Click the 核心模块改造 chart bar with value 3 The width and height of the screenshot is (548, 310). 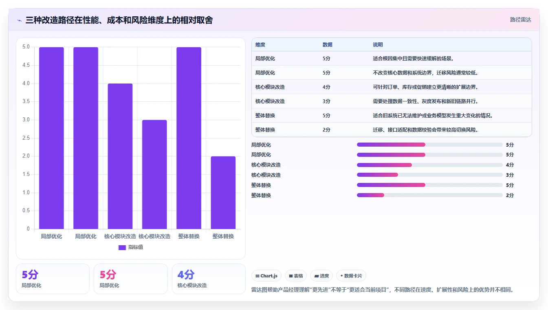pyautogui.click(x=154, y=174)
